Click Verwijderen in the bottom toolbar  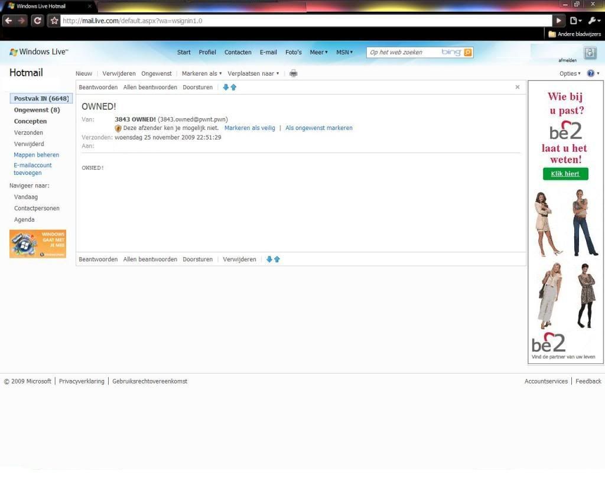coord(239,259)
